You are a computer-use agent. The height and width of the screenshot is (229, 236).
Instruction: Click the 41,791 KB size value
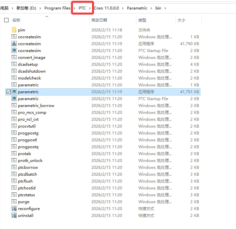[190, 92]
